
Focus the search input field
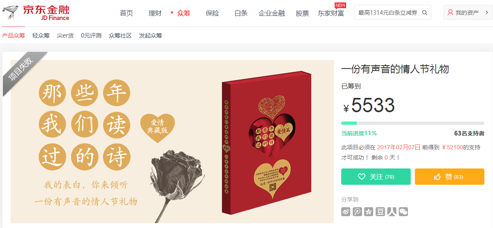388,13
